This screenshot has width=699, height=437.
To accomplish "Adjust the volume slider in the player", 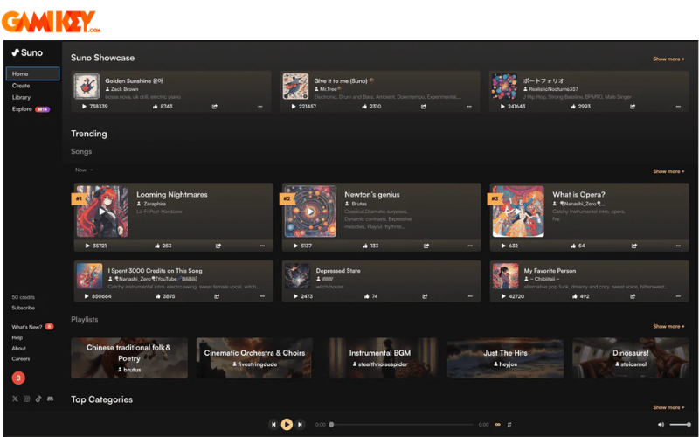I will (680, 424).
